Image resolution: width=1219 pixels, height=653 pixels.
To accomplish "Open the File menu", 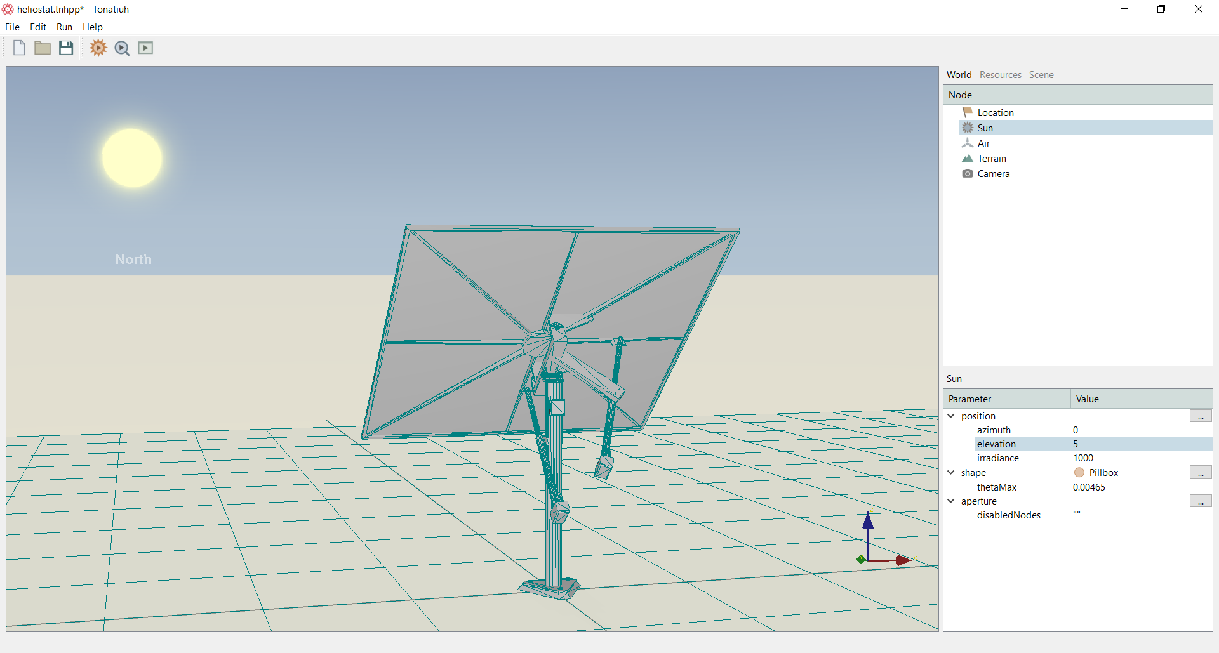I will 12,27.
